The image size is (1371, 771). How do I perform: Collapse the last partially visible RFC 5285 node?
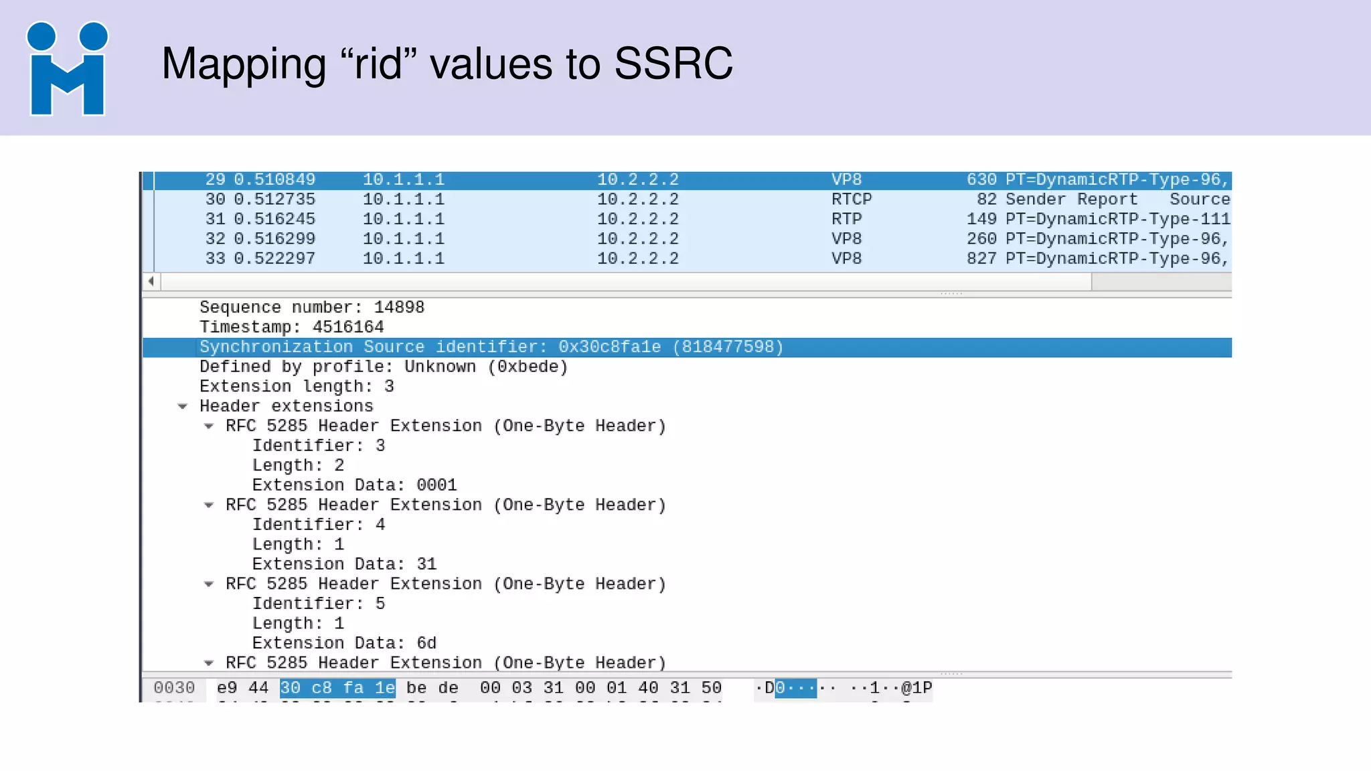pos(209,663)
